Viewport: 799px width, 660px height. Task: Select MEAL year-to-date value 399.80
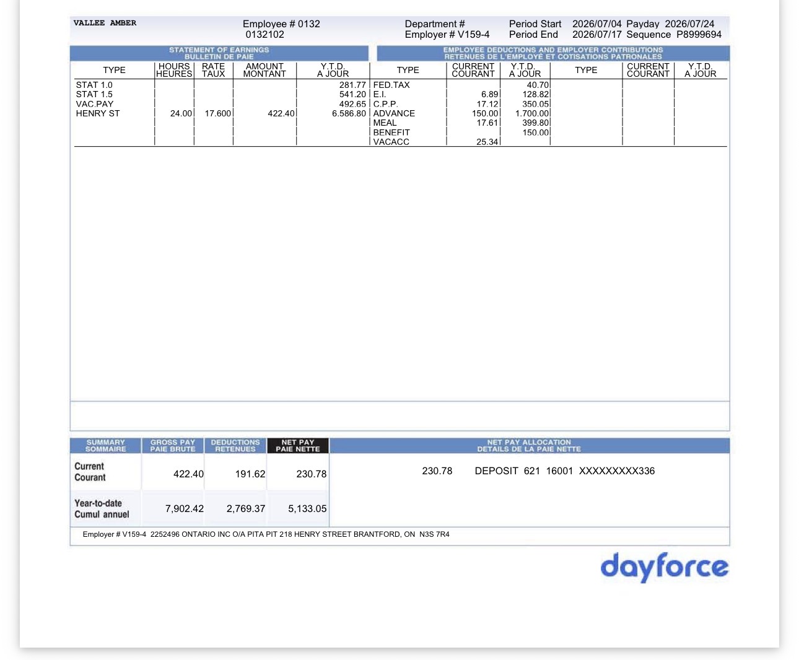536,123
